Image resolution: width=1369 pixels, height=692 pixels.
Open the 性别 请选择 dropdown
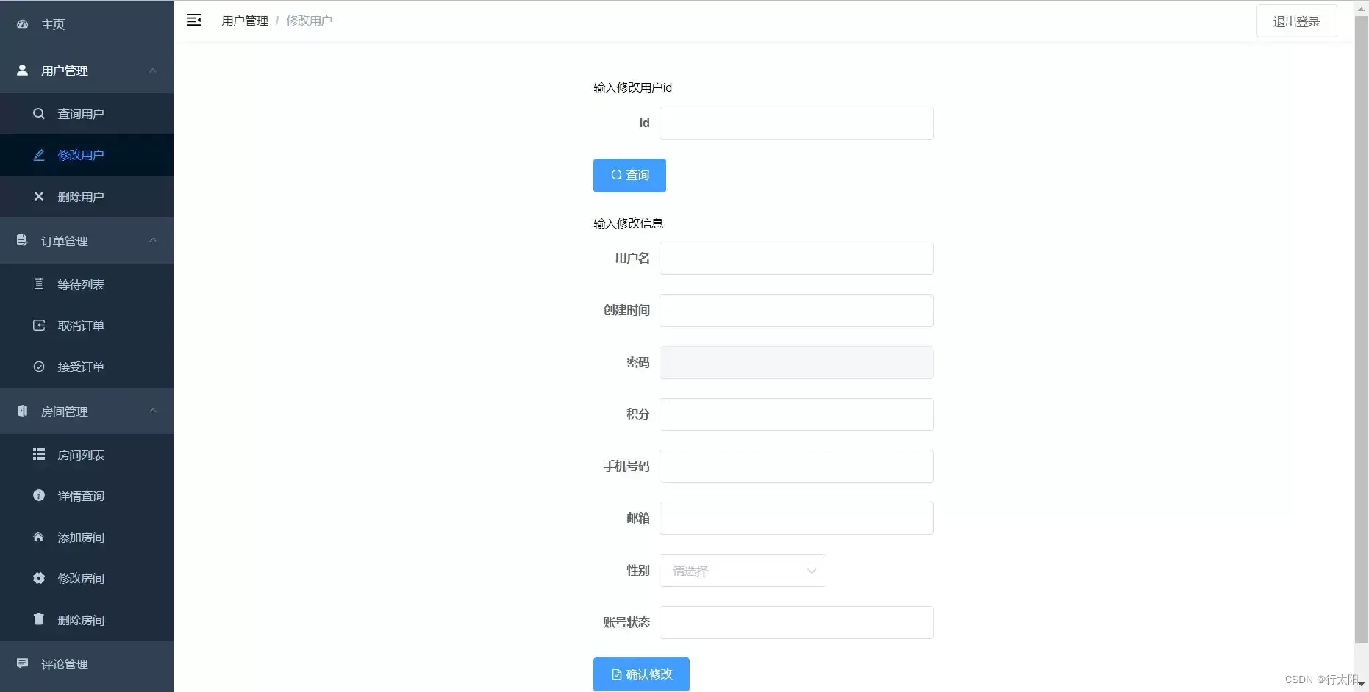[743, 570]
